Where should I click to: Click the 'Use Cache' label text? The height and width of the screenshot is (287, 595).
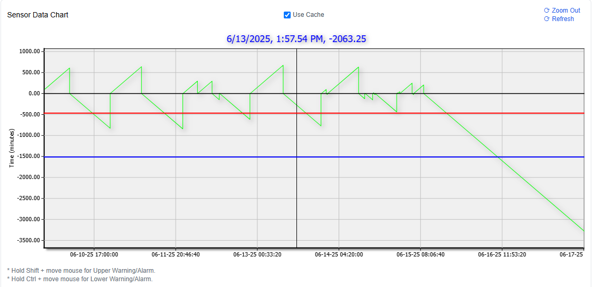click(x=309, y=15)
